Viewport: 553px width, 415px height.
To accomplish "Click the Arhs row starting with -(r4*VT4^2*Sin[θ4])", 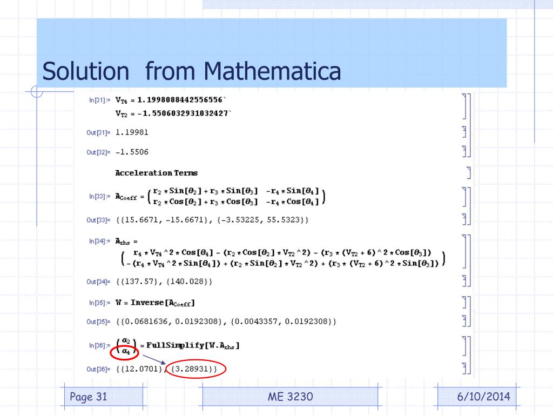I will [282, 263].
